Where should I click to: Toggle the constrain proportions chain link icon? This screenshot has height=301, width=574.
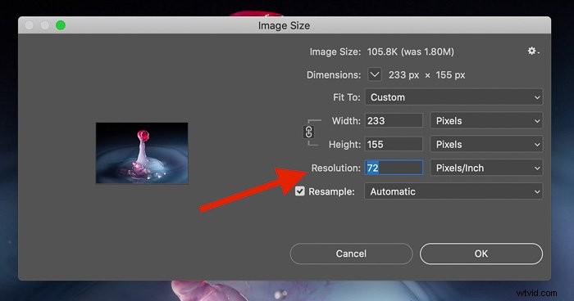(x=308, y=132)
